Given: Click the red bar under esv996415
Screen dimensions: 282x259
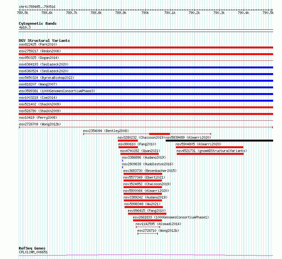Looking at the screenshot, I should coord(147,214).
